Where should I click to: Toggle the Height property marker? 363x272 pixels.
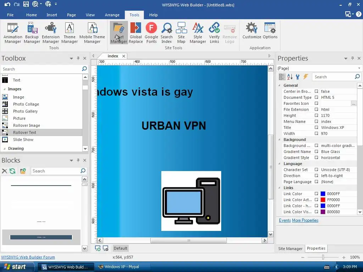(x=316, y=115)
